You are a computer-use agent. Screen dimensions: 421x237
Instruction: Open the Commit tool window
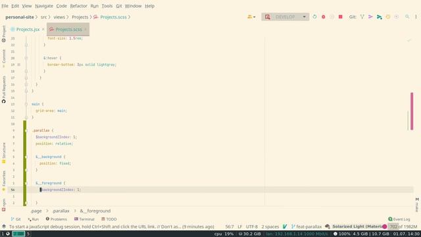(x=4, y=59)
